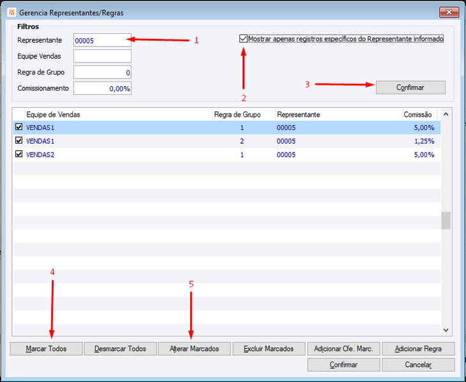Click Regra de Grupo value 2 cell

pyautogui.click(x=242, y=141)
